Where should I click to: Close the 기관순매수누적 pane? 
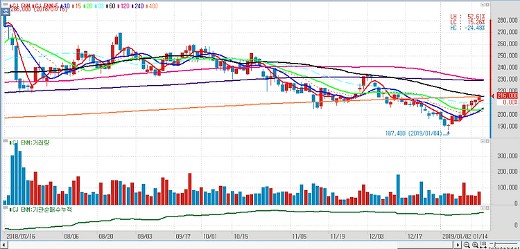487,208
